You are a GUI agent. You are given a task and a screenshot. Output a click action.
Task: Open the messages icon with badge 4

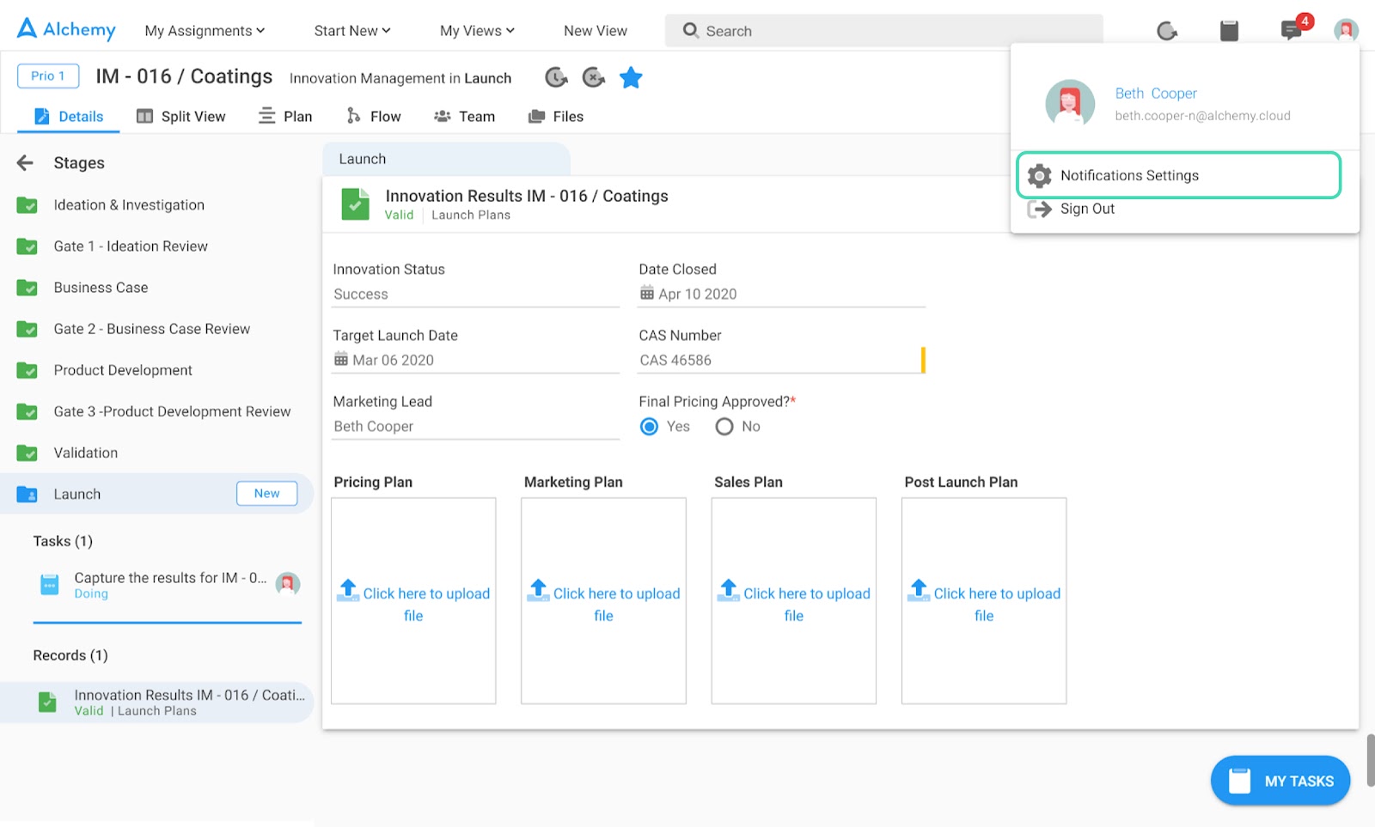(x=1291, y=31)
